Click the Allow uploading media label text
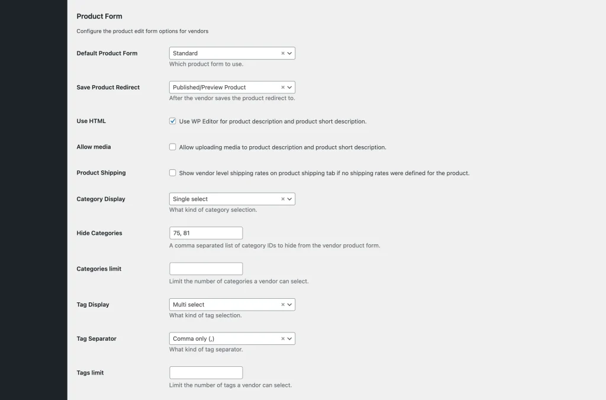The height and width of the screenshot is (400, 606). tap(282, 147)
